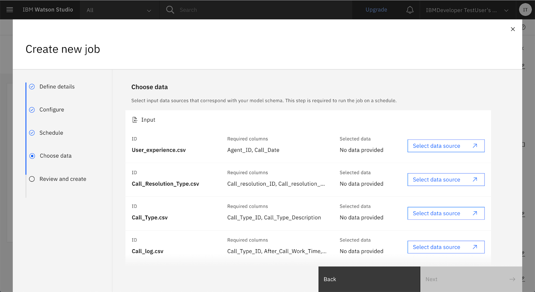535x292 pixels.
Task: Click the Upgrade link
Action: click(376, 10)
